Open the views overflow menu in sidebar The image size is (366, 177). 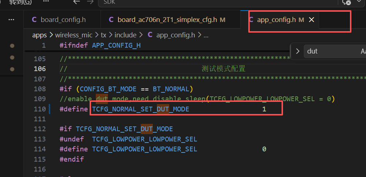click(11, 20)
